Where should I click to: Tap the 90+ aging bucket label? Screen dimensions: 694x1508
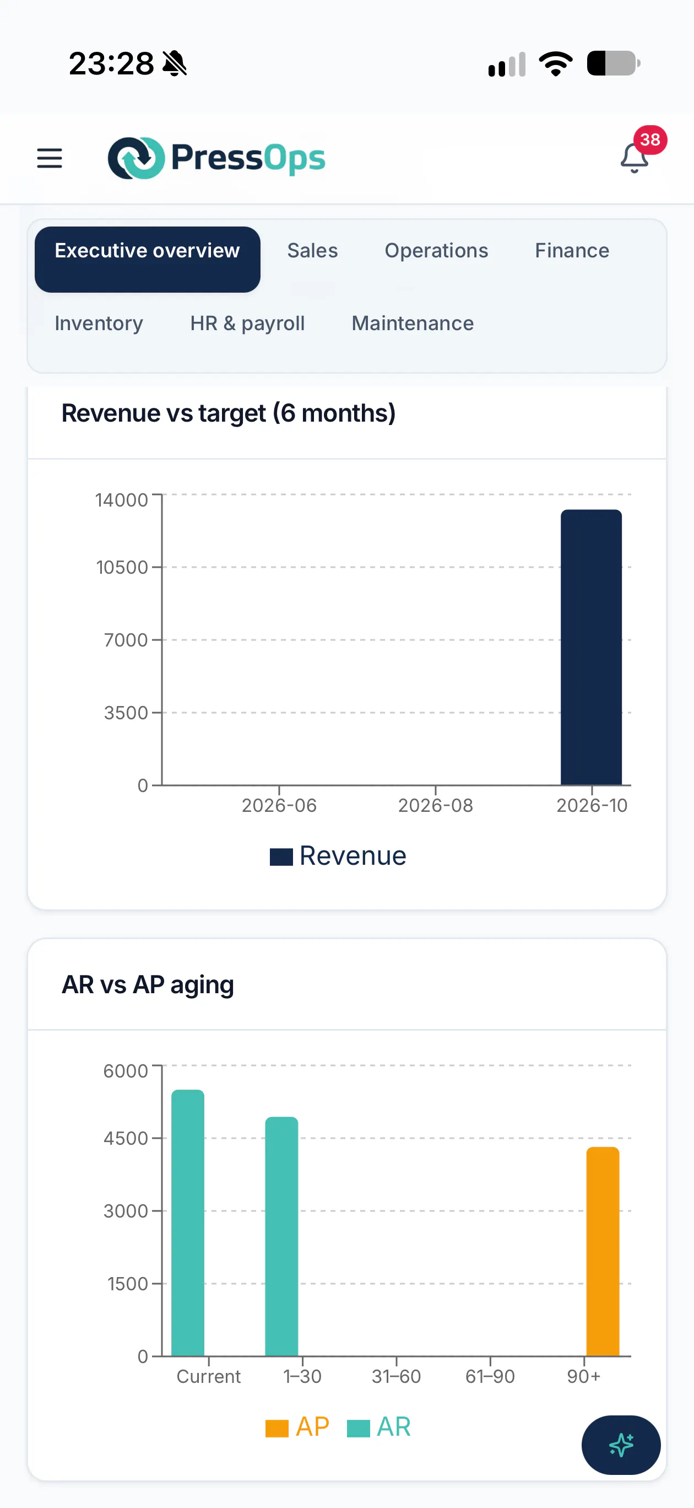point(584,1376)
